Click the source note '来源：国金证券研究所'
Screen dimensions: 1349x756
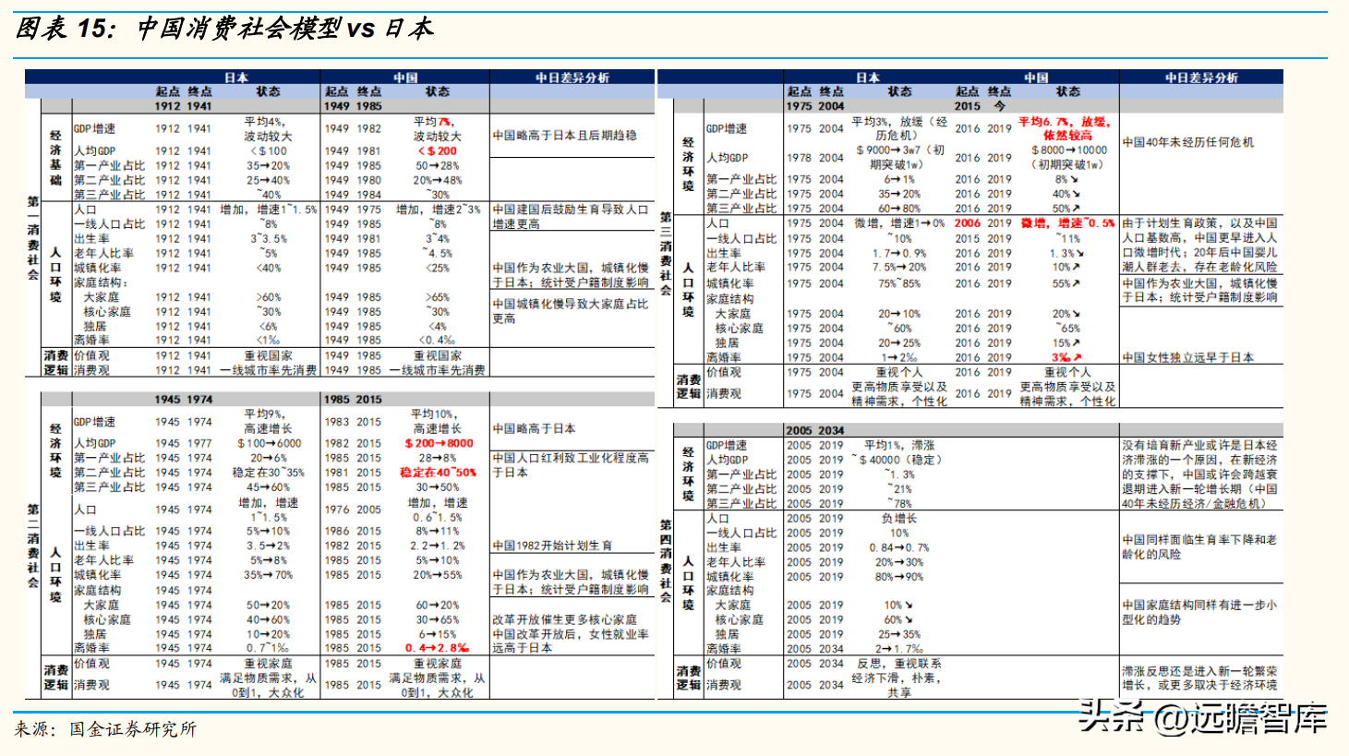click(x=105, y=729)
